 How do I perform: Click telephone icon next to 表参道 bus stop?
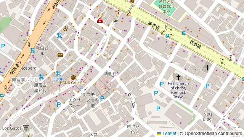pos(163,33)
